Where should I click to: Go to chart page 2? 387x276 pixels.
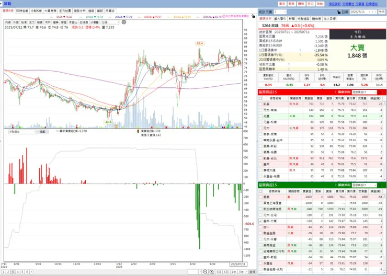tap(8, 272)
